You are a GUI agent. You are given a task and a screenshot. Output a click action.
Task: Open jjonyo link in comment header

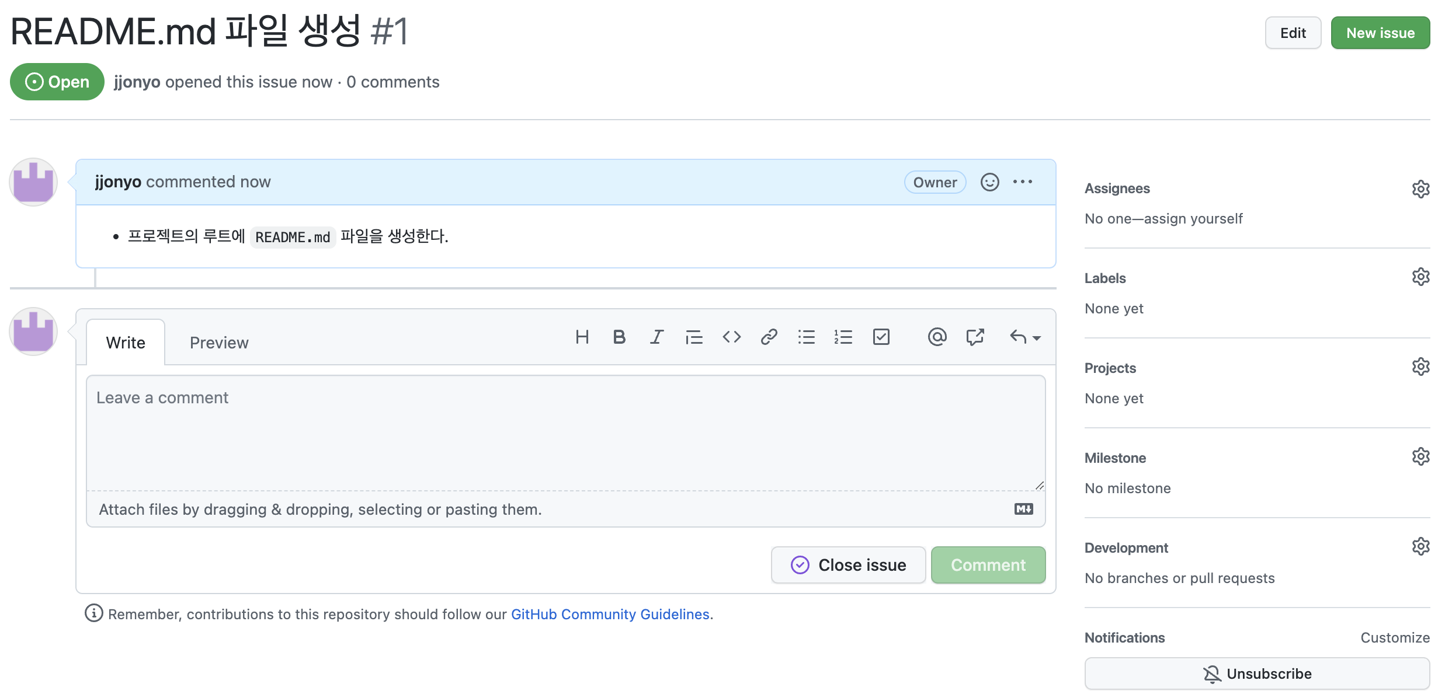click(118, 182)
